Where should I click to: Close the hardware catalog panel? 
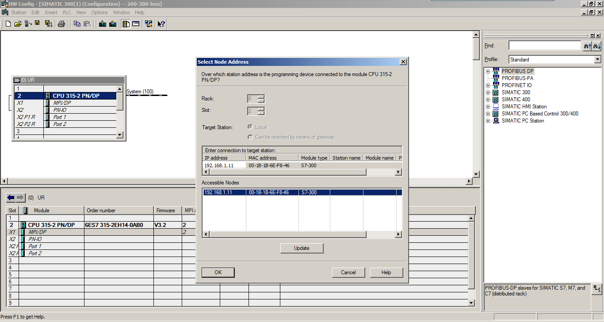coord(598,35)
